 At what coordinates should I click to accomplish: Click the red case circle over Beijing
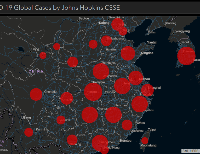(117, 24)
